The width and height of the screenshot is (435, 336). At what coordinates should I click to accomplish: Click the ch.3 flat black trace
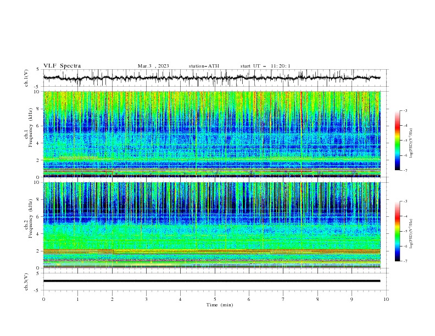(x=211, y=281)
